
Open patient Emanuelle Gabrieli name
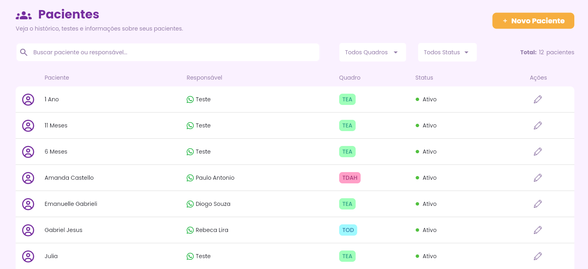click(x=71, y=204)
